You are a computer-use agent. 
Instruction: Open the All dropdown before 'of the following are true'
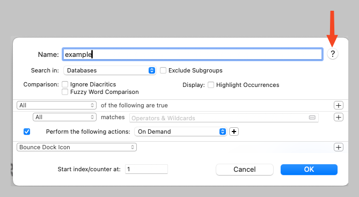(x=56, y=105)
